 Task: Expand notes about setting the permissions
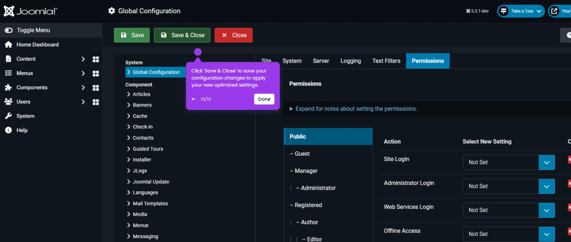coord(353,109)
